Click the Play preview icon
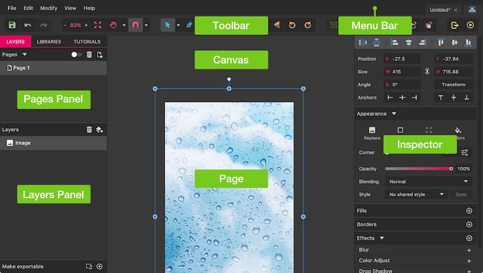Viewport: 483px width, 273px height. click(x=470, y=25)
